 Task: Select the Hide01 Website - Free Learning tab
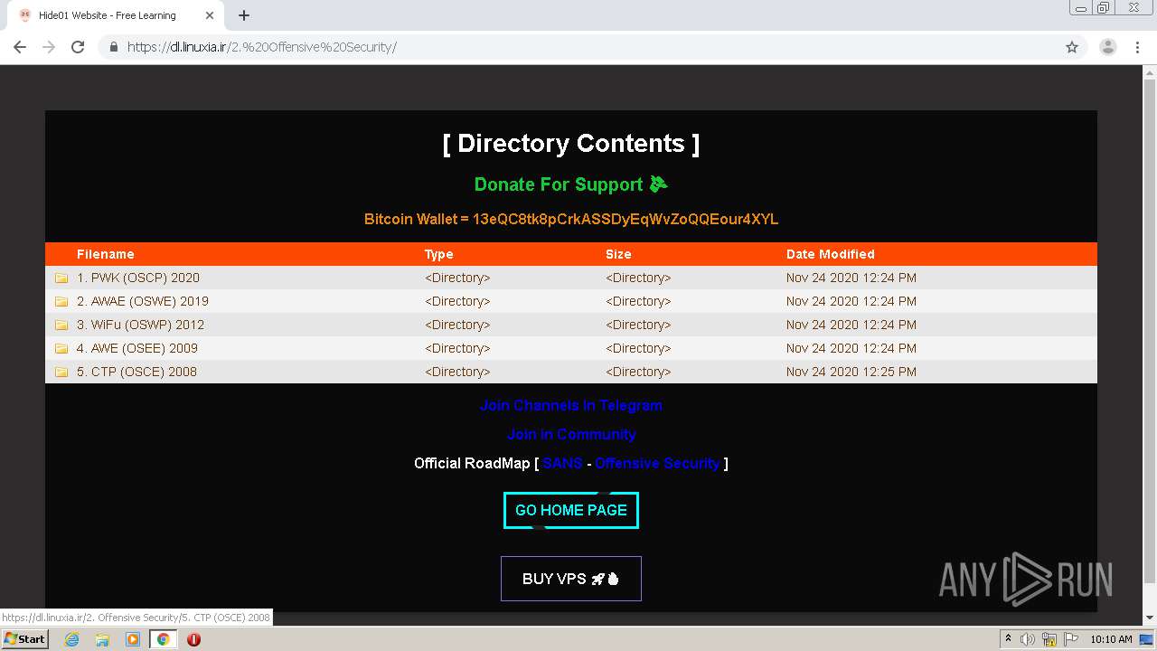tap(118, 15)
